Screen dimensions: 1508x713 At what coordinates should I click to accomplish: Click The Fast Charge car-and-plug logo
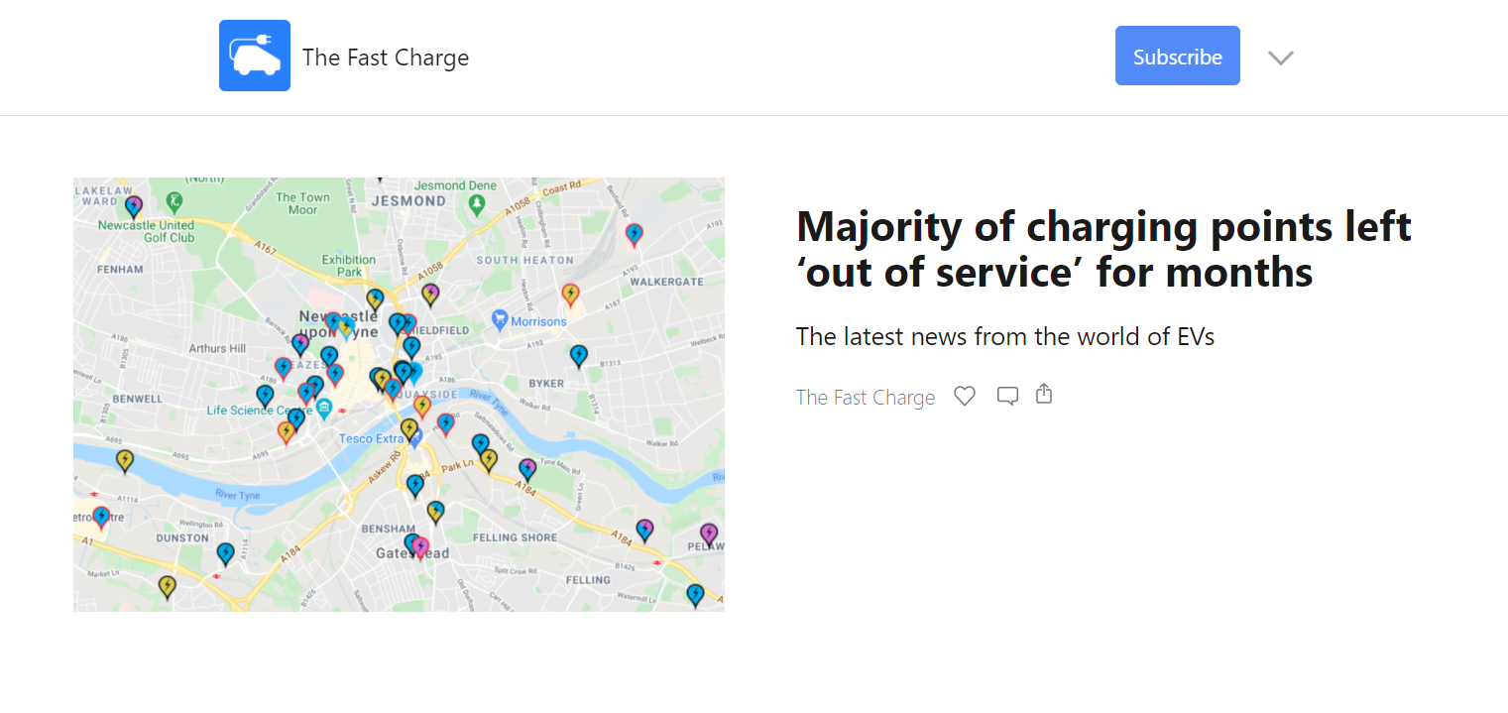[x=254, y=55]
